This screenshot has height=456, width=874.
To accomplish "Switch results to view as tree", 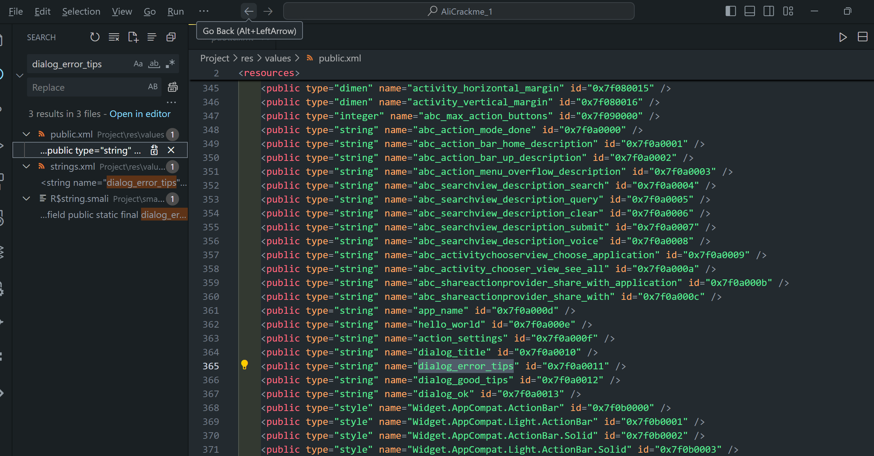I will [x=152, y=37].
